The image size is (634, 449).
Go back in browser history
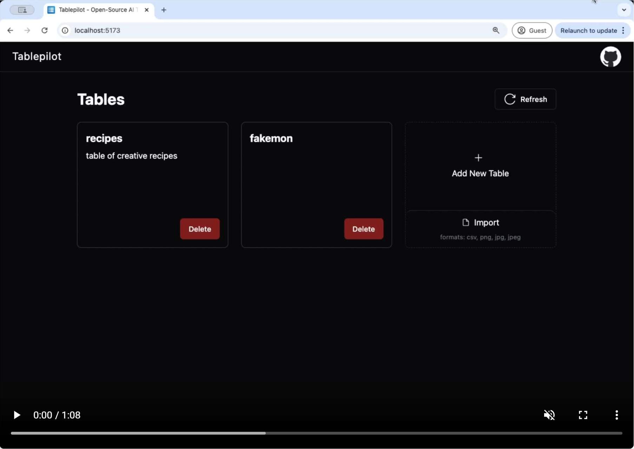(x=10, y=31)
